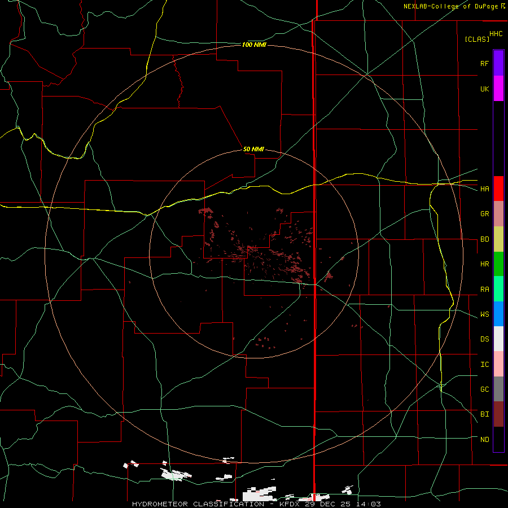Click the GR salmon legend swatch

pyautogui.click(x=498, y=214)
